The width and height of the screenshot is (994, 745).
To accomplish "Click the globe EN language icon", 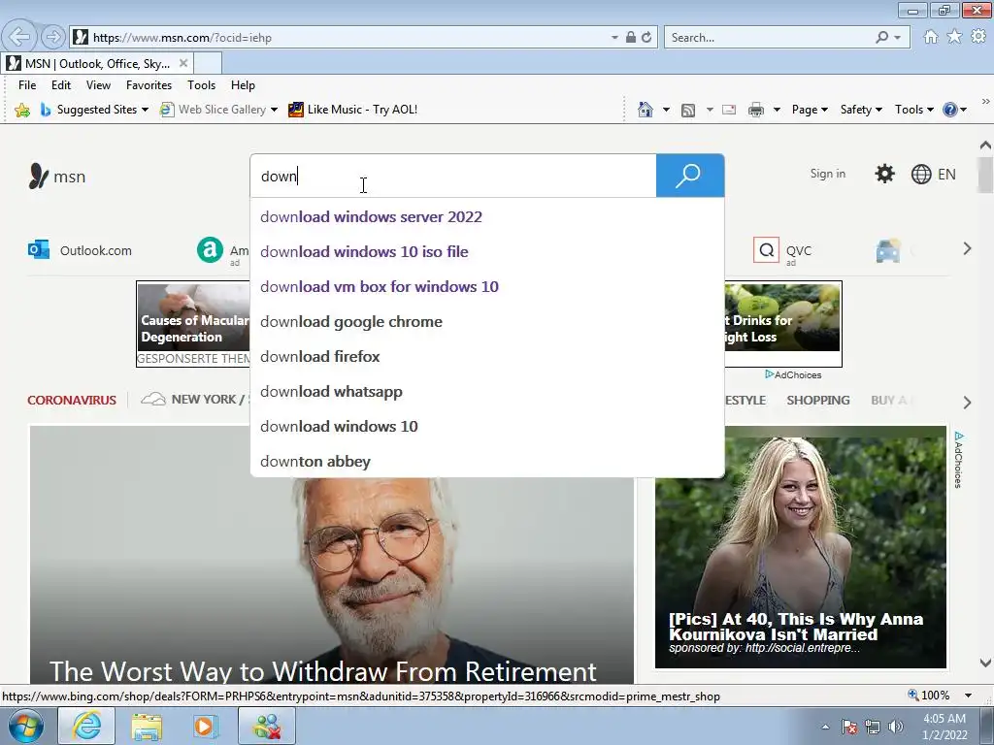I will pos(933,175).
